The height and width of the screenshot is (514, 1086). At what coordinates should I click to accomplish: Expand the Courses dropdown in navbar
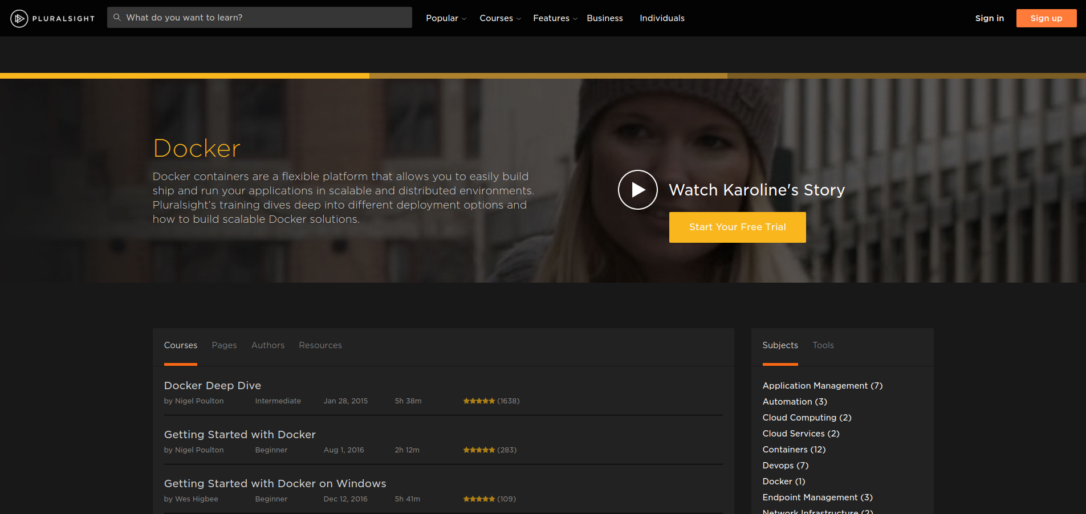tap(500, 18)
